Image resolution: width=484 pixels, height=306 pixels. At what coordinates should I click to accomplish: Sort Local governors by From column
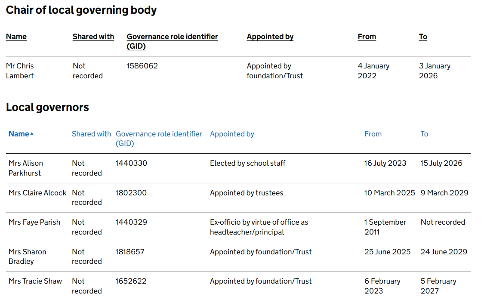373,134
